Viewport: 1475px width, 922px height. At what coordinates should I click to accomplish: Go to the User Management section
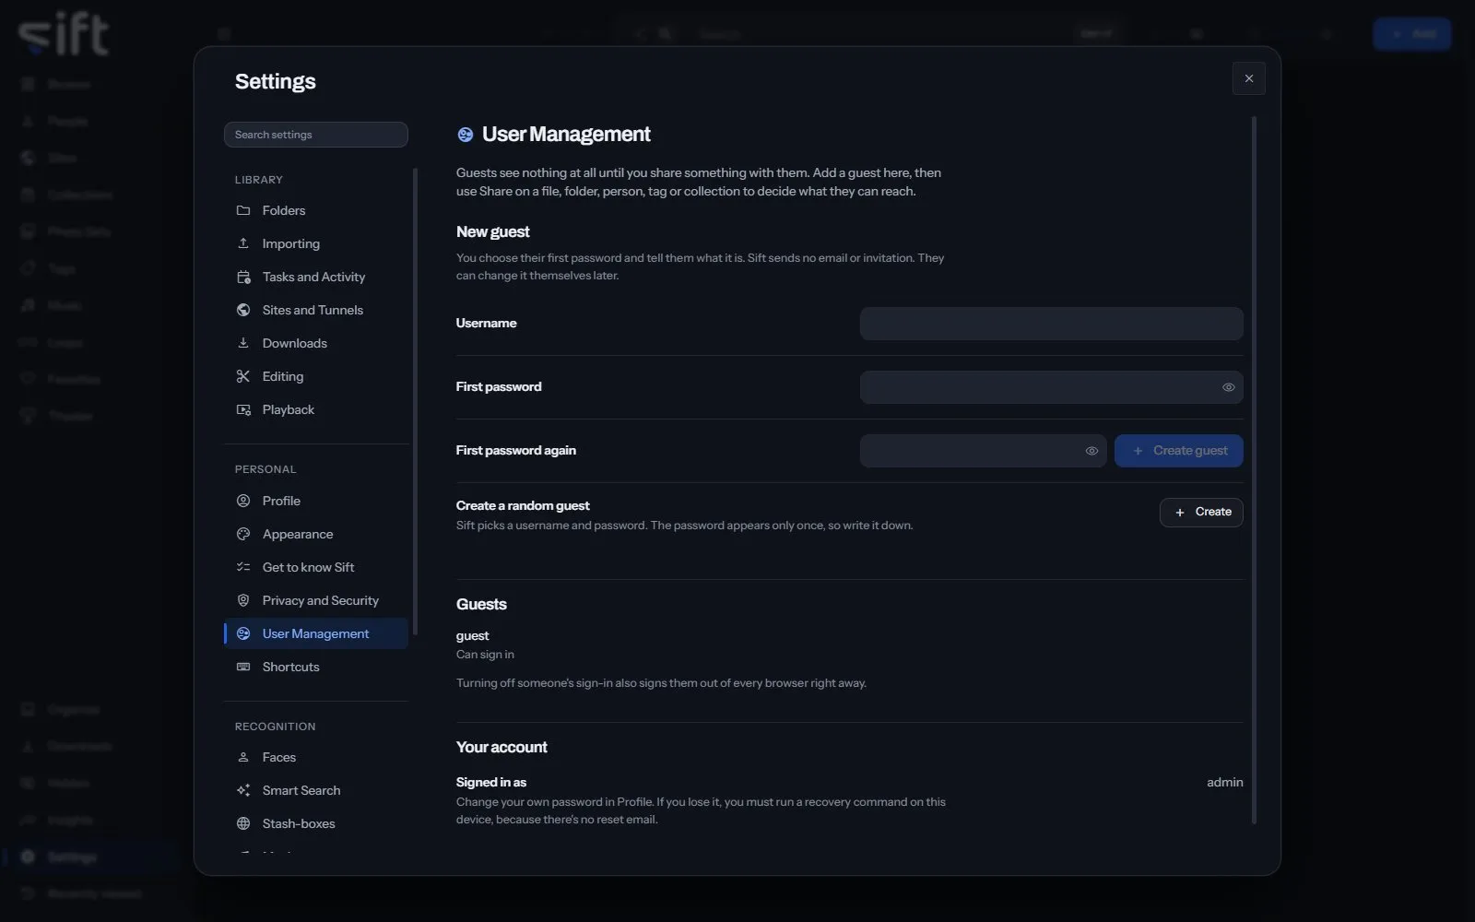click(316, 633)
